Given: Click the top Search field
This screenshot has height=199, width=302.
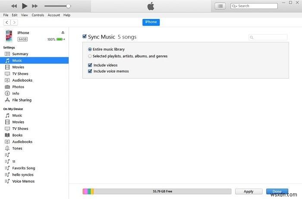Looking at the screenshot, I should [x=254, y=6].
